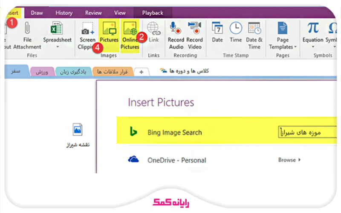Insert an Excel Spreadsheet
This screenshot has width=341, height=213.
[x=57, y=33]
